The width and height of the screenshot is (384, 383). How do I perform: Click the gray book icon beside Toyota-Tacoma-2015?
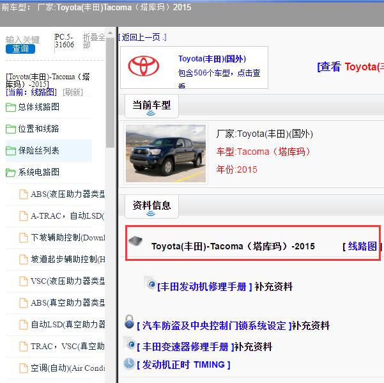(x=135, y=240)
